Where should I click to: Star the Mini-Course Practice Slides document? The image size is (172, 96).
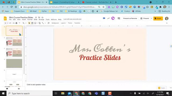(36, 17)
